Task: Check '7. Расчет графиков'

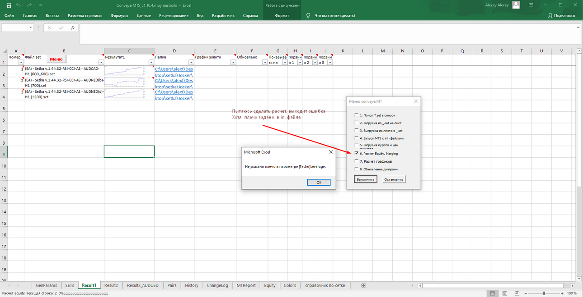Action: (357, 161)
